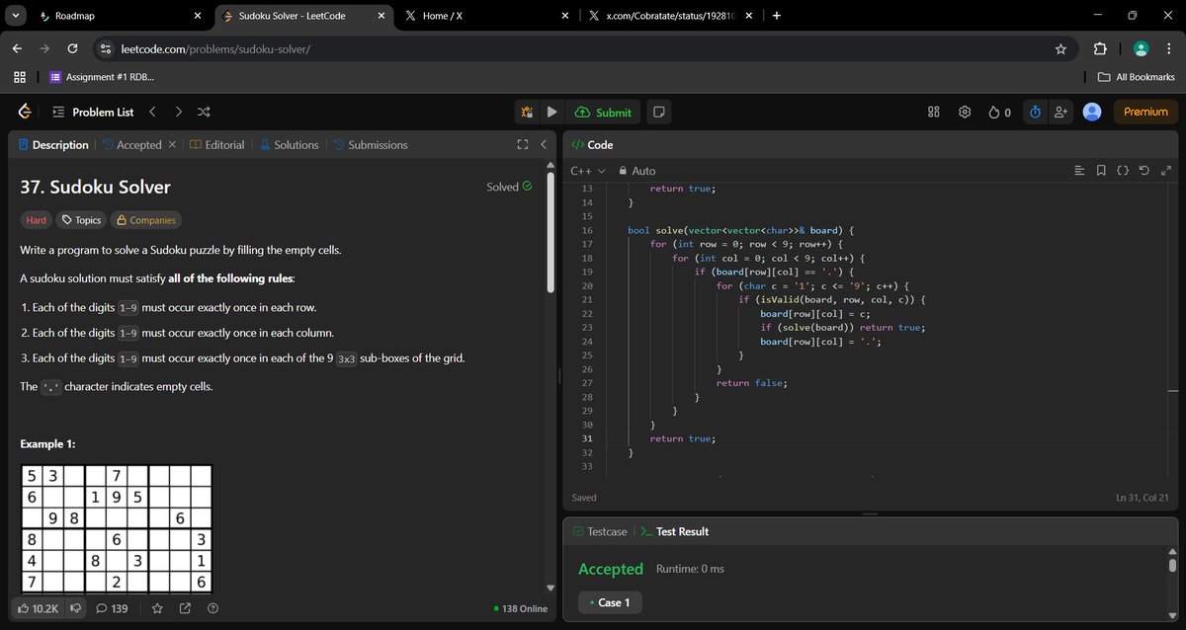Image resolution: width=1186 pixels, height=630 pixels.
Task: Click the test result panel scrollbar
Action: pos(1173,567)
